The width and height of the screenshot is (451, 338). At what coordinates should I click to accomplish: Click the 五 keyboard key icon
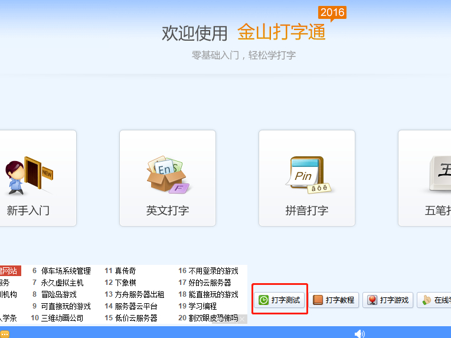pyautogui.click(x=440, y=173)
